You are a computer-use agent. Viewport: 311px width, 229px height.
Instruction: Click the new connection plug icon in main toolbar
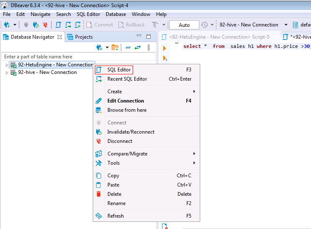click(7, 25)
